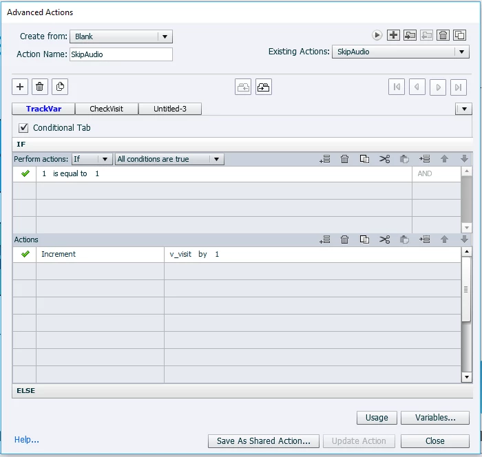This screenshot has width=482, height=457.
Task: Open the decision tabs overflow dropdown arrow
Action: pyautogui.click(x=464, y=109)
